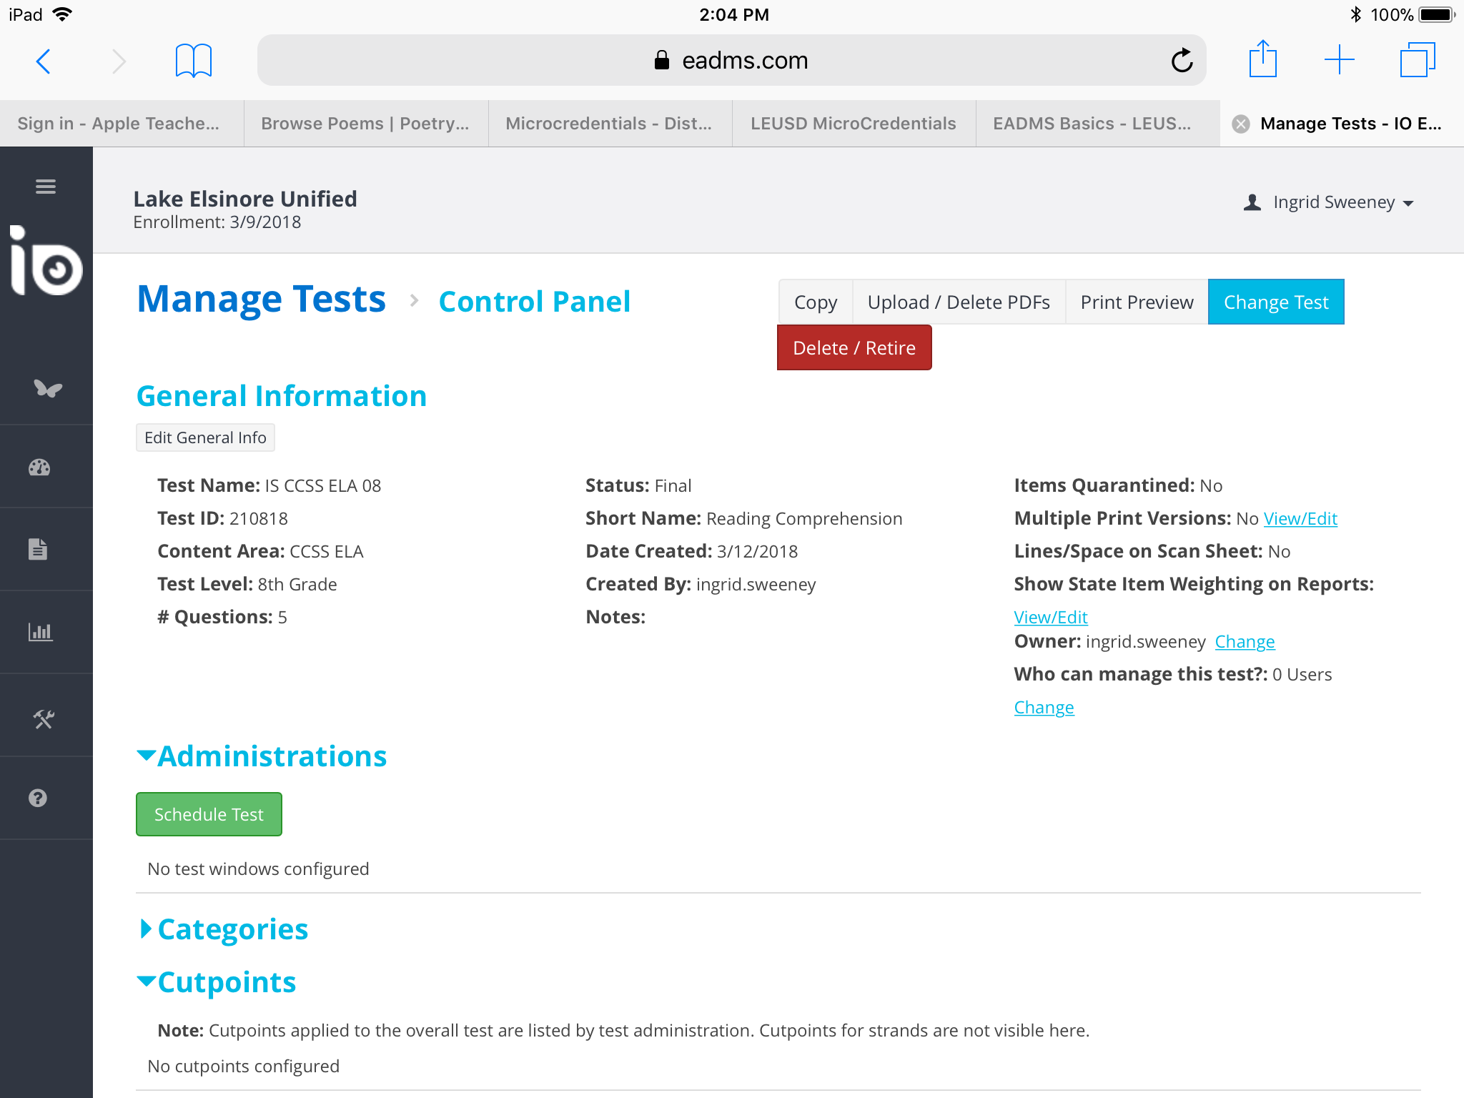Click the Change link next to Owner

coord(1244,641)
